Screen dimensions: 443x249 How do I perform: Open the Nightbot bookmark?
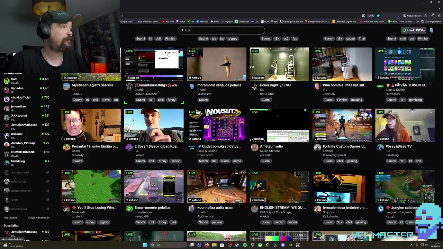point(227,21)
